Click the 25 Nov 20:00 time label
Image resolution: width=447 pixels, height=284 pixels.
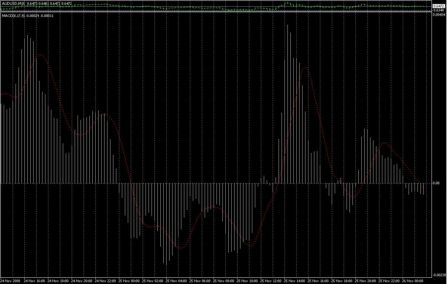[365, 281]
